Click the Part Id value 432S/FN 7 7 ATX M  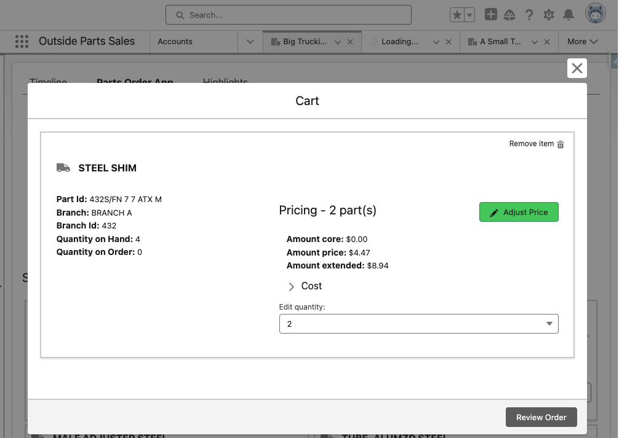click(x=126, y=200)
